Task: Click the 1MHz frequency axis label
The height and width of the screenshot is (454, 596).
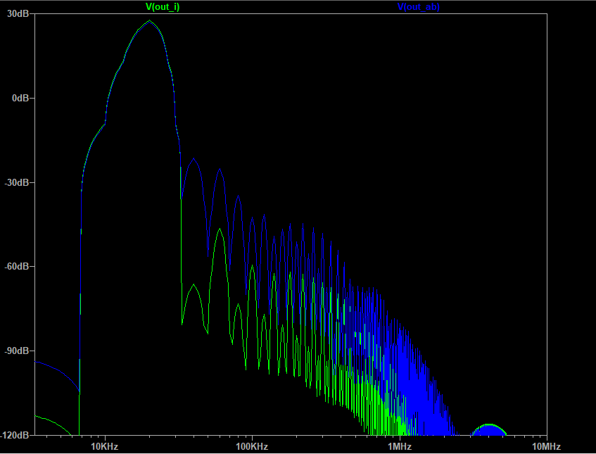Action: click(400, 446)
